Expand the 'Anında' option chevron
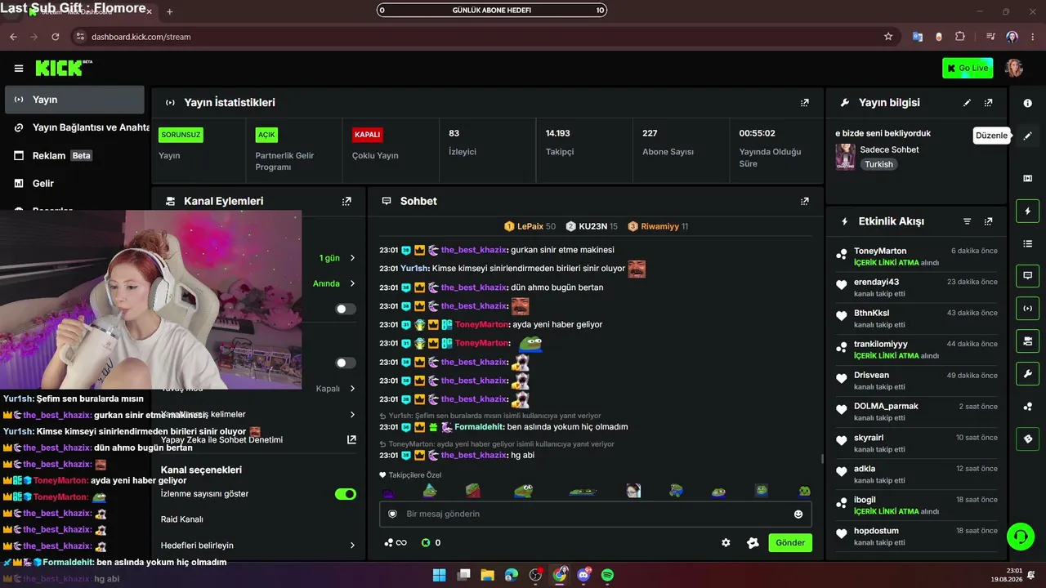The height and width of the screenshot is (588, 1046). click(x=352, y=283)
